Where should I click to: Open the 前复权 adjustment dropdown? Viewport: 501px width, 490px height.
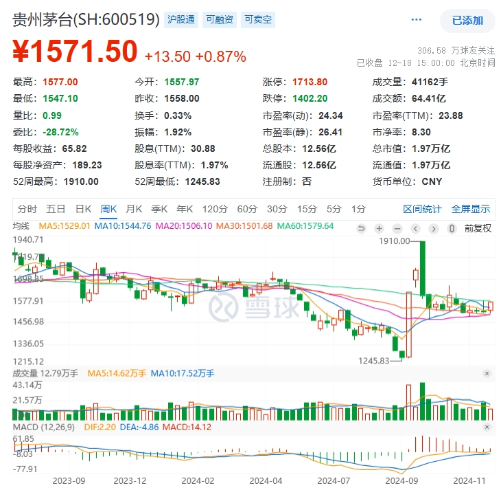[478, 229]
